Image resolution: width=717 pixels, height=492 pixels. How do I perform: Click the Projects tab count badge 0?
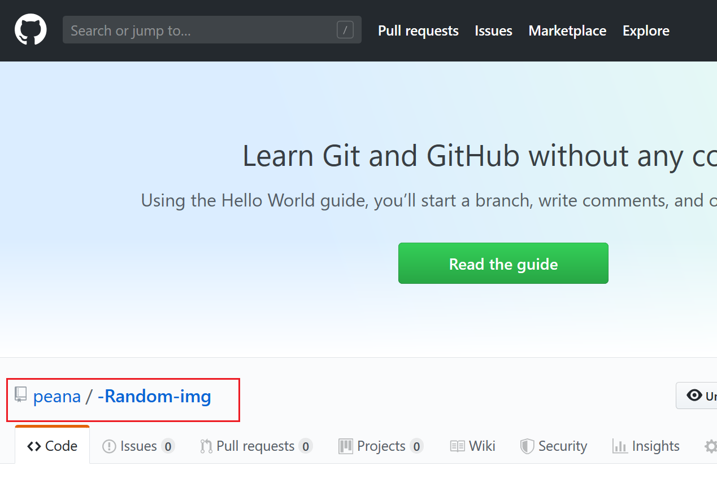416,446
